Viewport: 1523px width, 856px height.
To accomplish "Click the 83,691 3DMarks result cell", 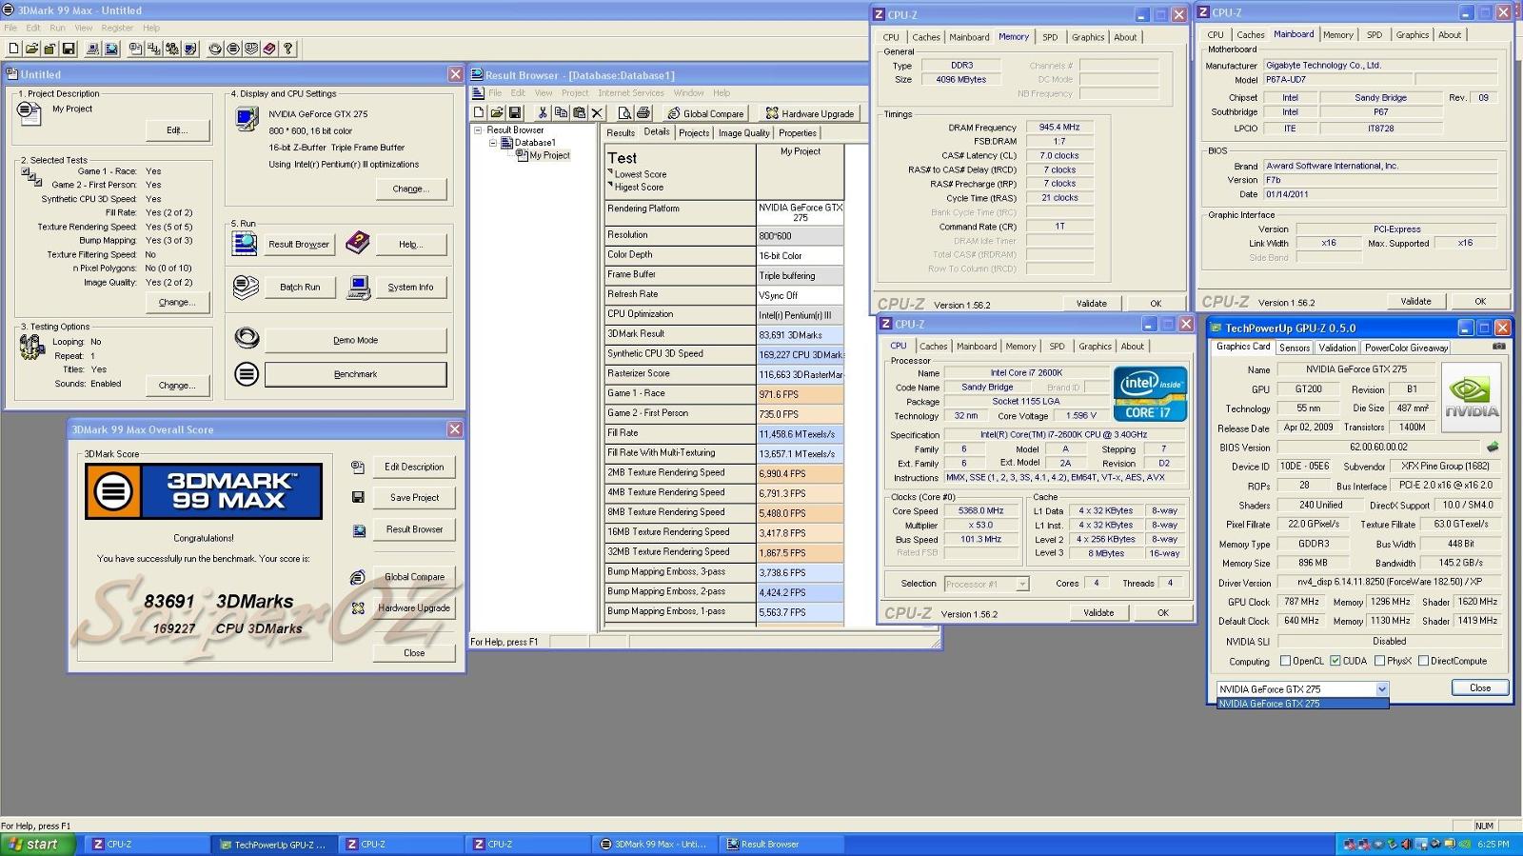I will (800, 335).
